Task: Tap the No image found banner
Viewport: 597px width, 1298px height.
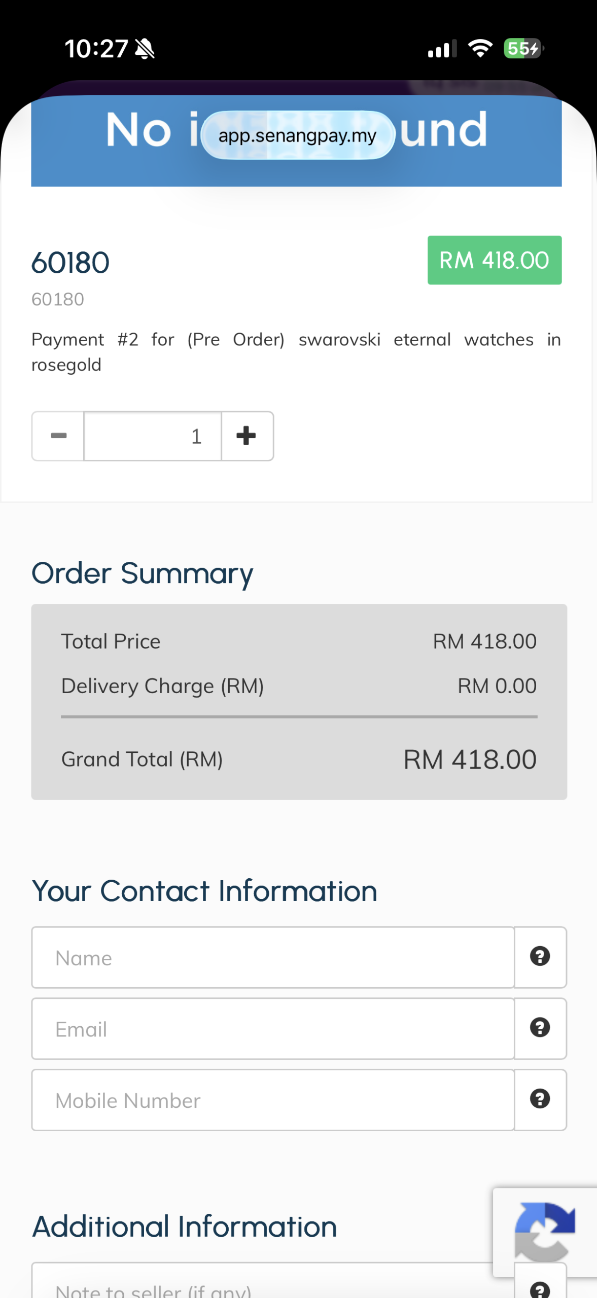Action: coord(296,141)
